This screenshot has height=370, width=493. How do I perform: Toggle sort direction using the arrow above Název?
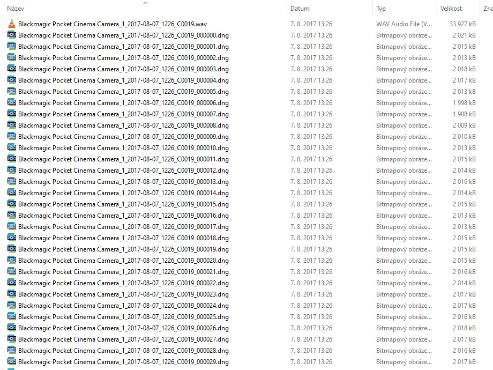[x=145, y=3]
